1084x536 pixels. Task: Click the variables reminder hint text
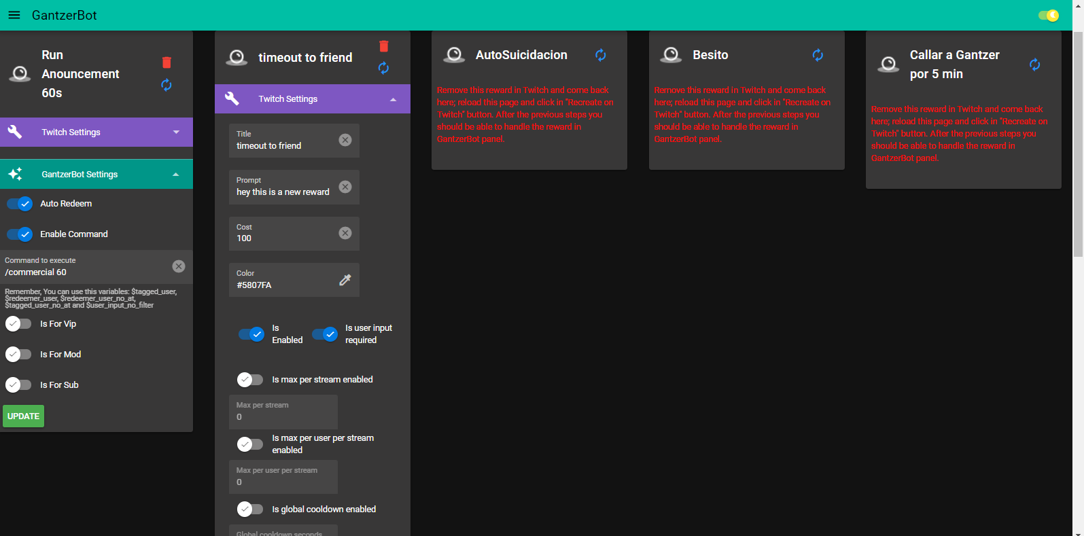(x=91, y=298)
